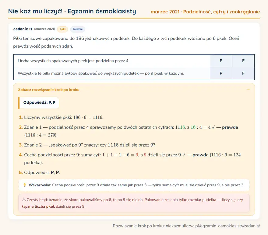Mark sentence about divisibility by 4 as P
Viewport: 268px width, 235px height.
pos(221,61)
